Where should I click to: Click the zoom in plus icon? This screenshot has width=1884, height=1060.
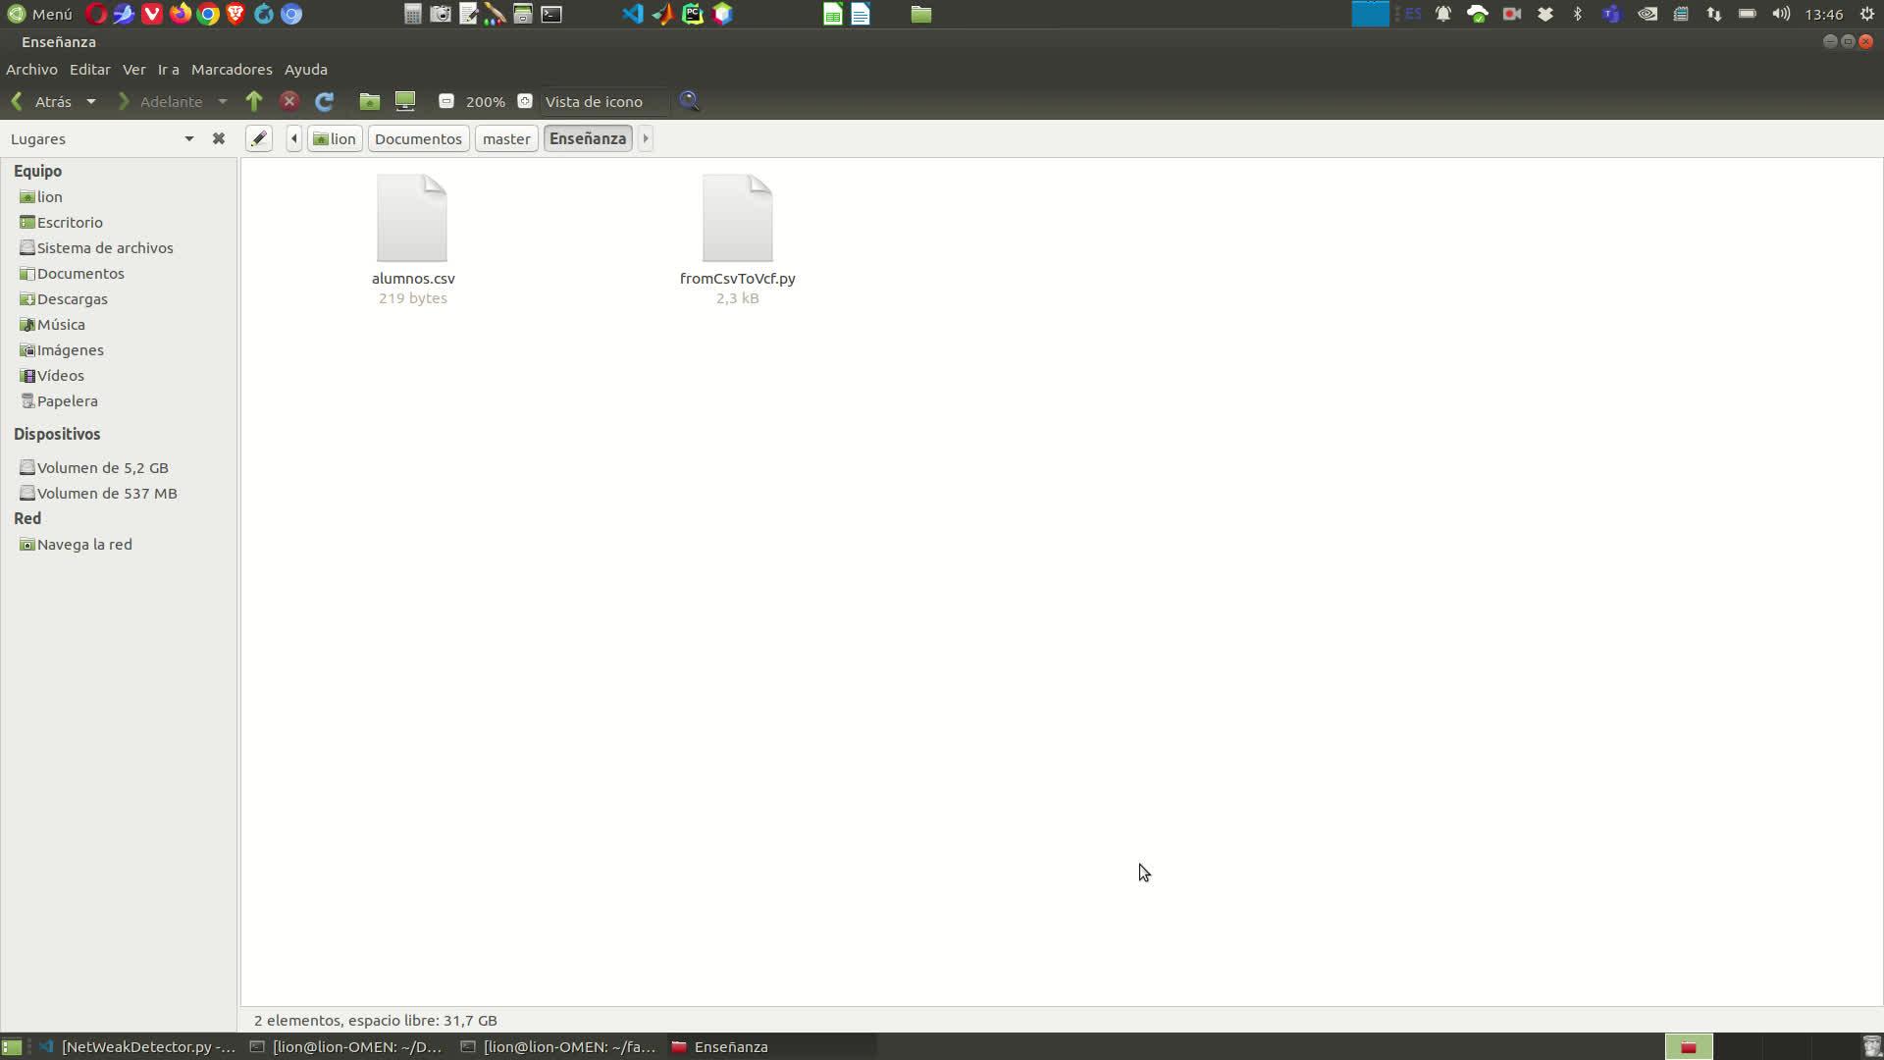click(525, 101)
